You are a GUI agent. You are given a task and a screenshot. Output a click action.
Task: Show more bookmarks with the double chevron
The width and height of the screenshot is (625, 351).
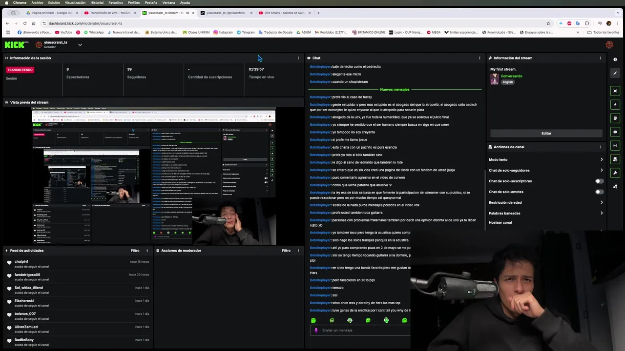578,33
